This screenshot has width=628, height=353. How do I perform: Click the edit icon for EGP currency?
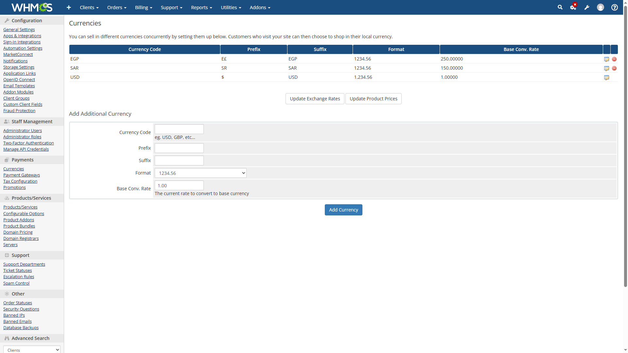coord(606,59)
